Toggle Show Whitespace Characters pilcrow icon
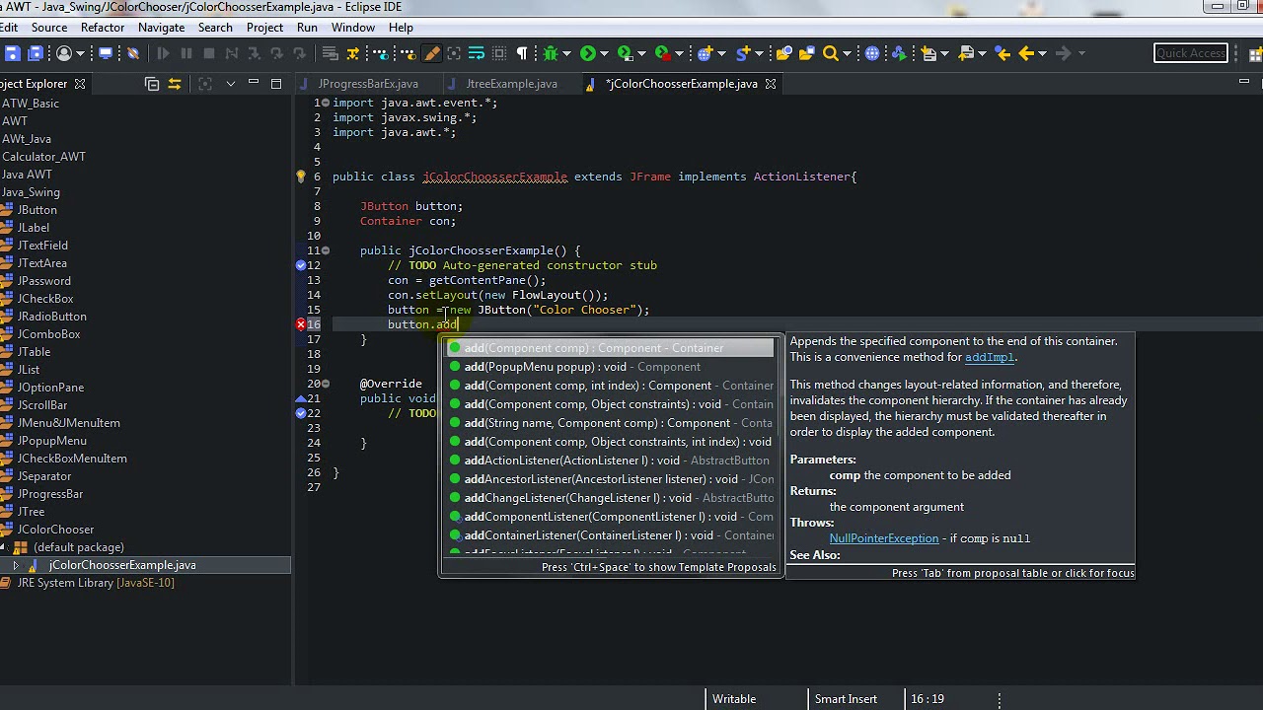1263x710 pixels. point(522,53)
